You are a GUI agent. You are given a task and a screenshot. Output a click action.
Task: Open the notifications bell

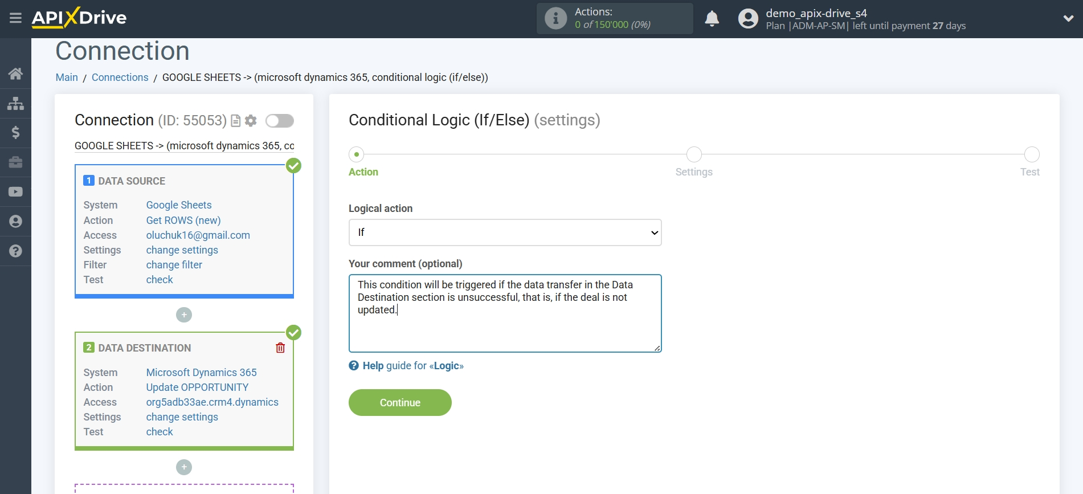(712, 19)
